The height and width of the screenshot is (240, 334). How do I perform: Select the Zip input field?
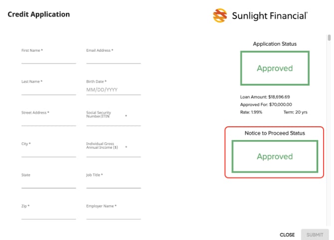(x=48, y=215)
